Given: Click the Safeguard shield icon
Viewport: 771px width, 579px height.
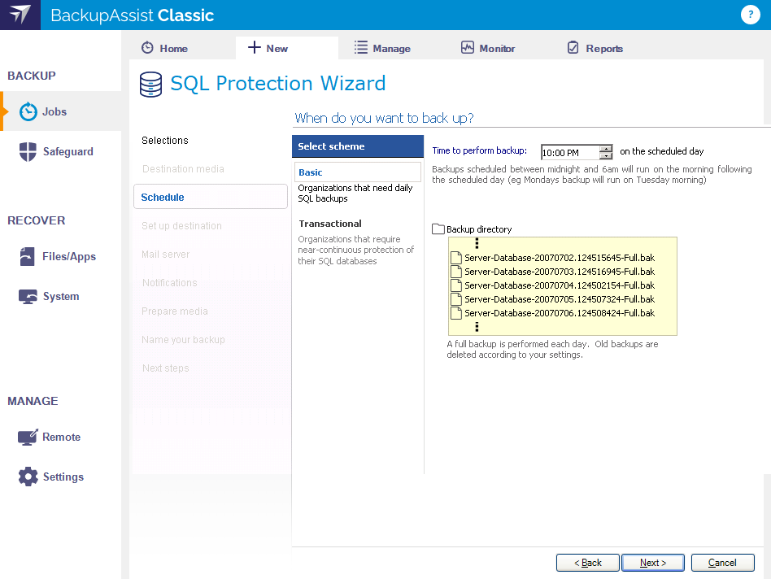Looking at the screenshot, I should pyautogui.click(x=28, y=151).
